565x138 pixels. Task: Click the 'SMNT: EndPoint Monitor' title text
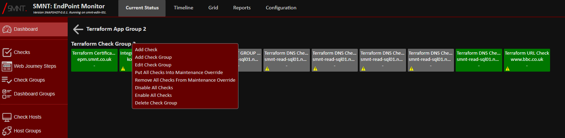69,6
